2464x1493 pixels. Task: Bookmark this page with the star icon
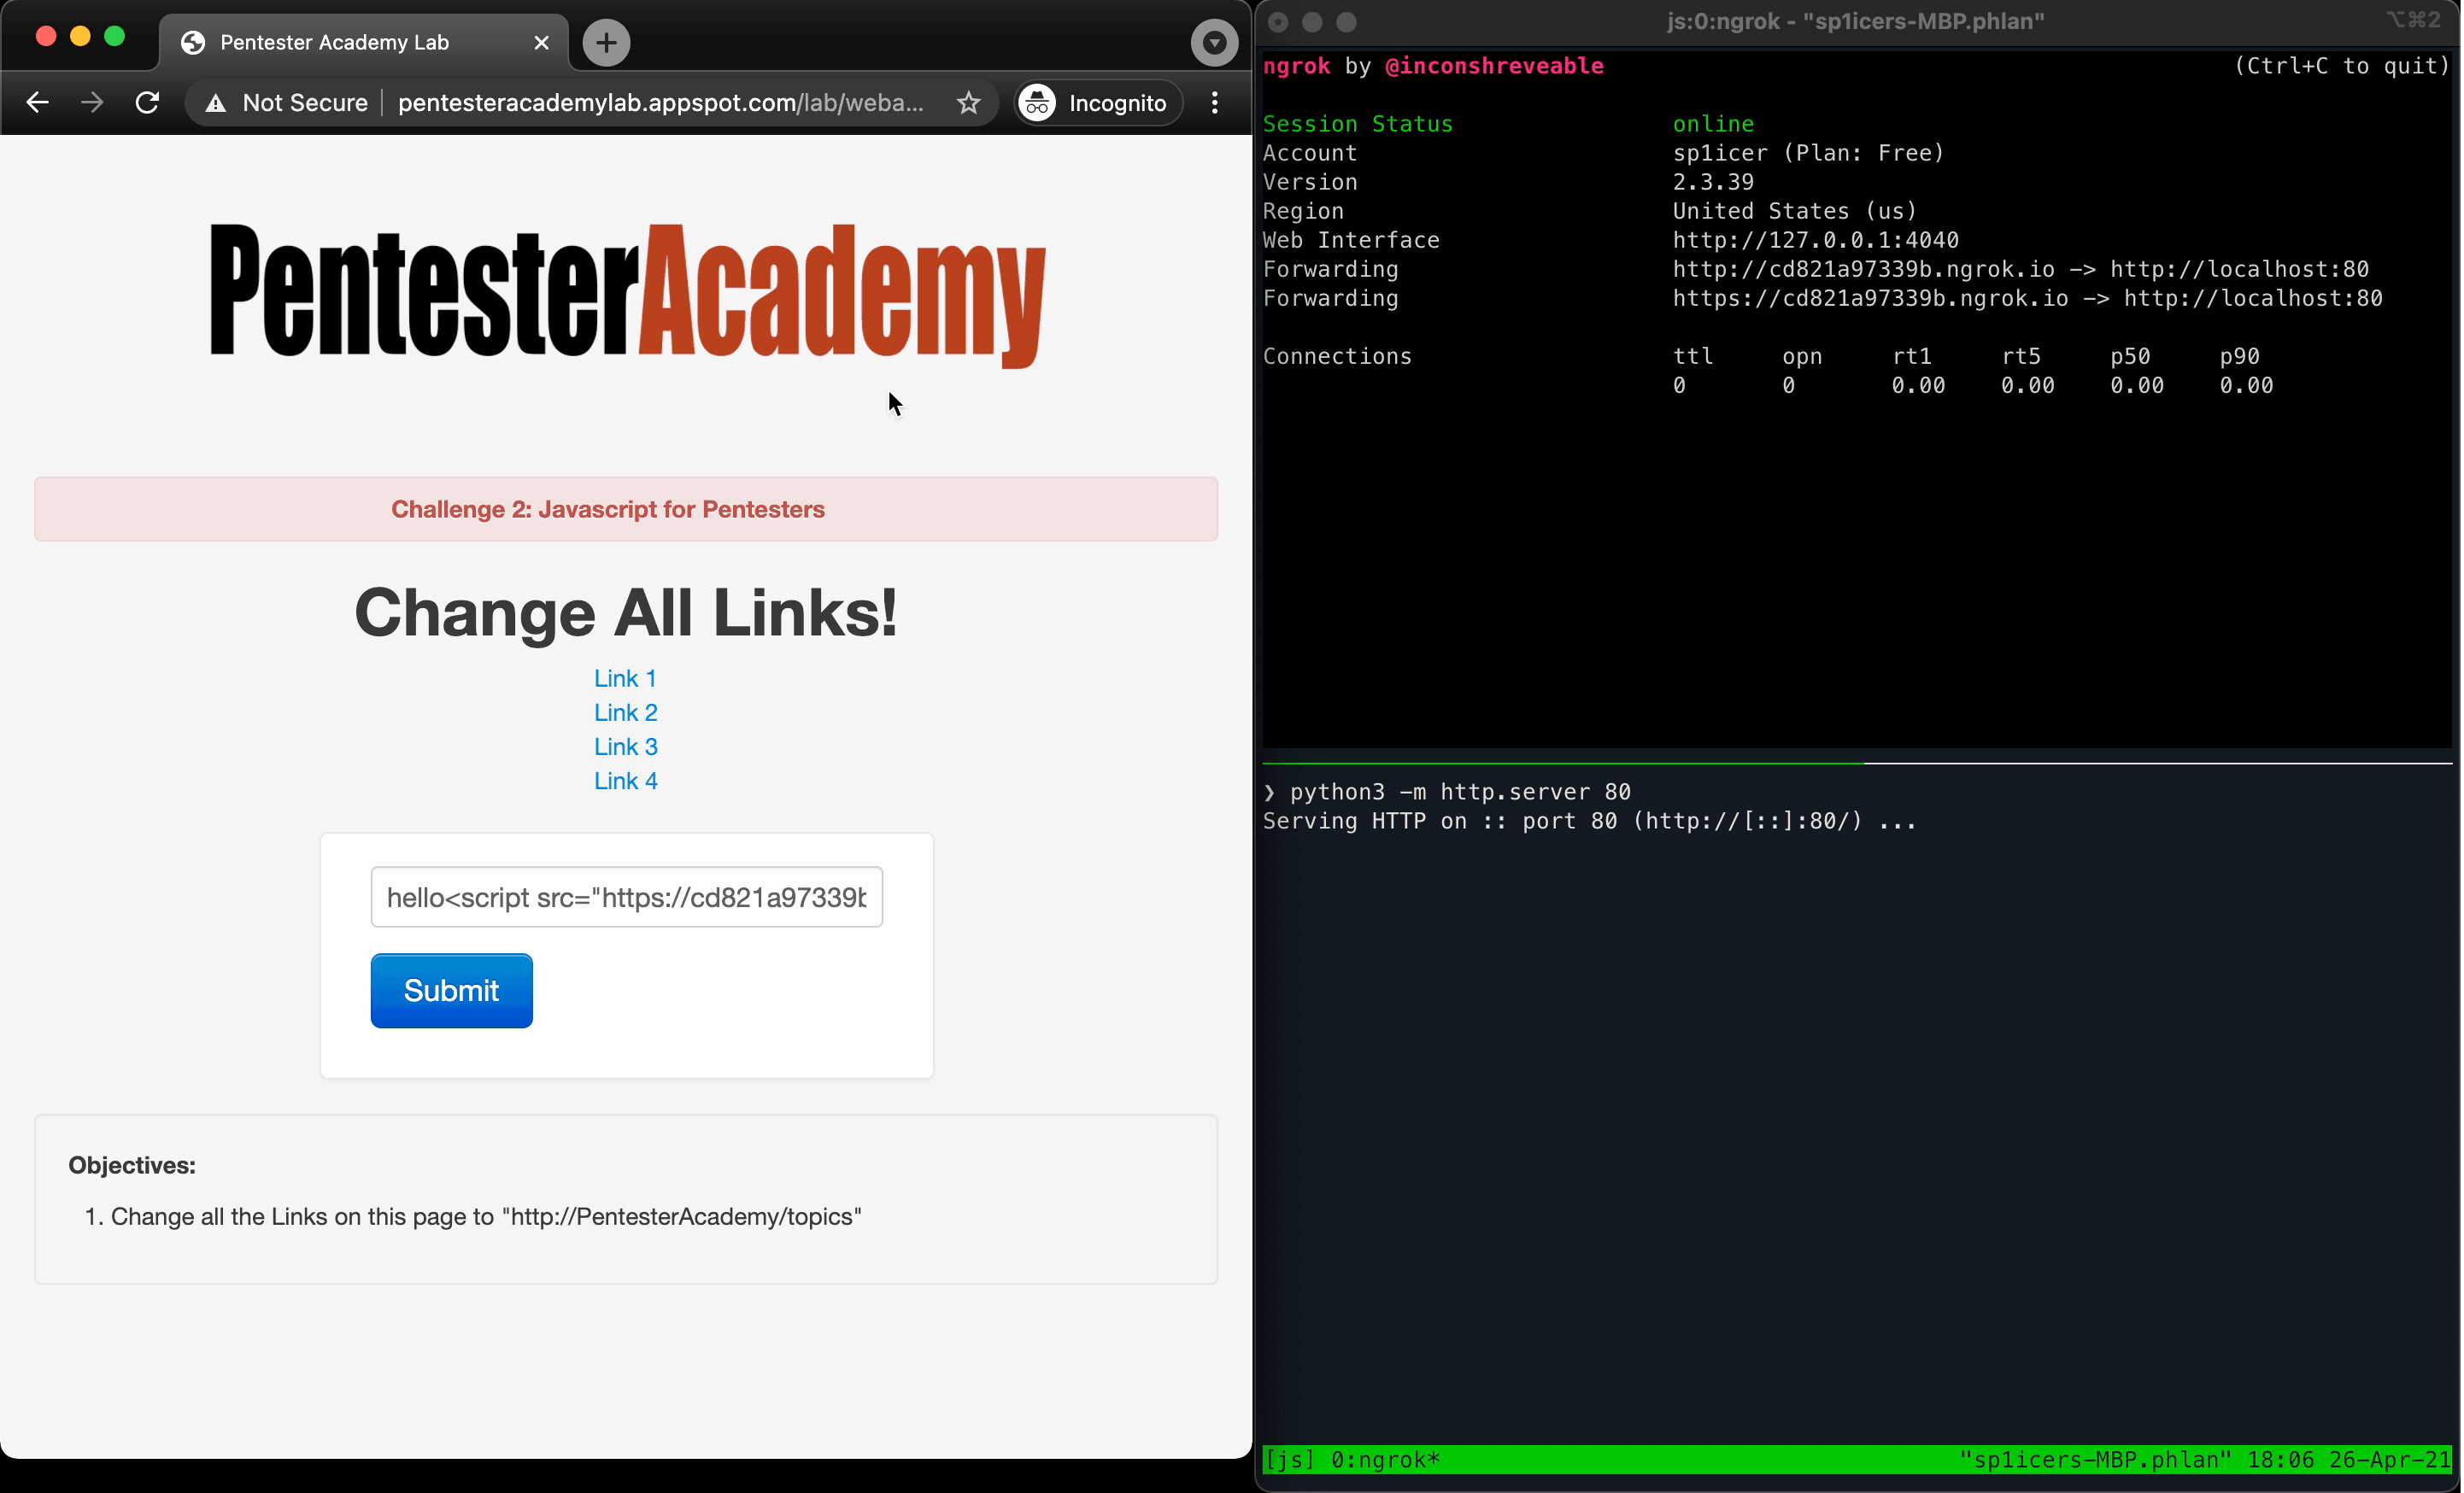click(968, 103)
